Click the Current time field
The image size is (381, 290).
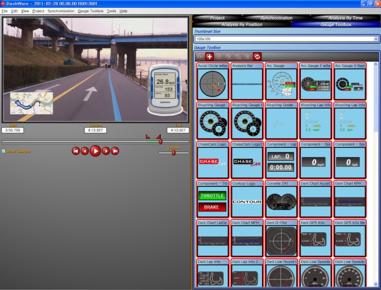pos(95,130)
